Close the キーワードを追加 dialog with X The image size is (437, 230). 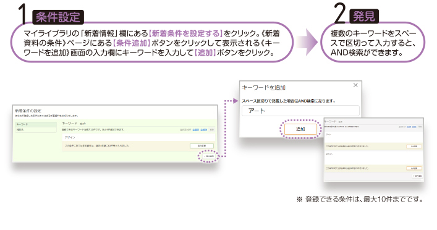coord(355,85)
